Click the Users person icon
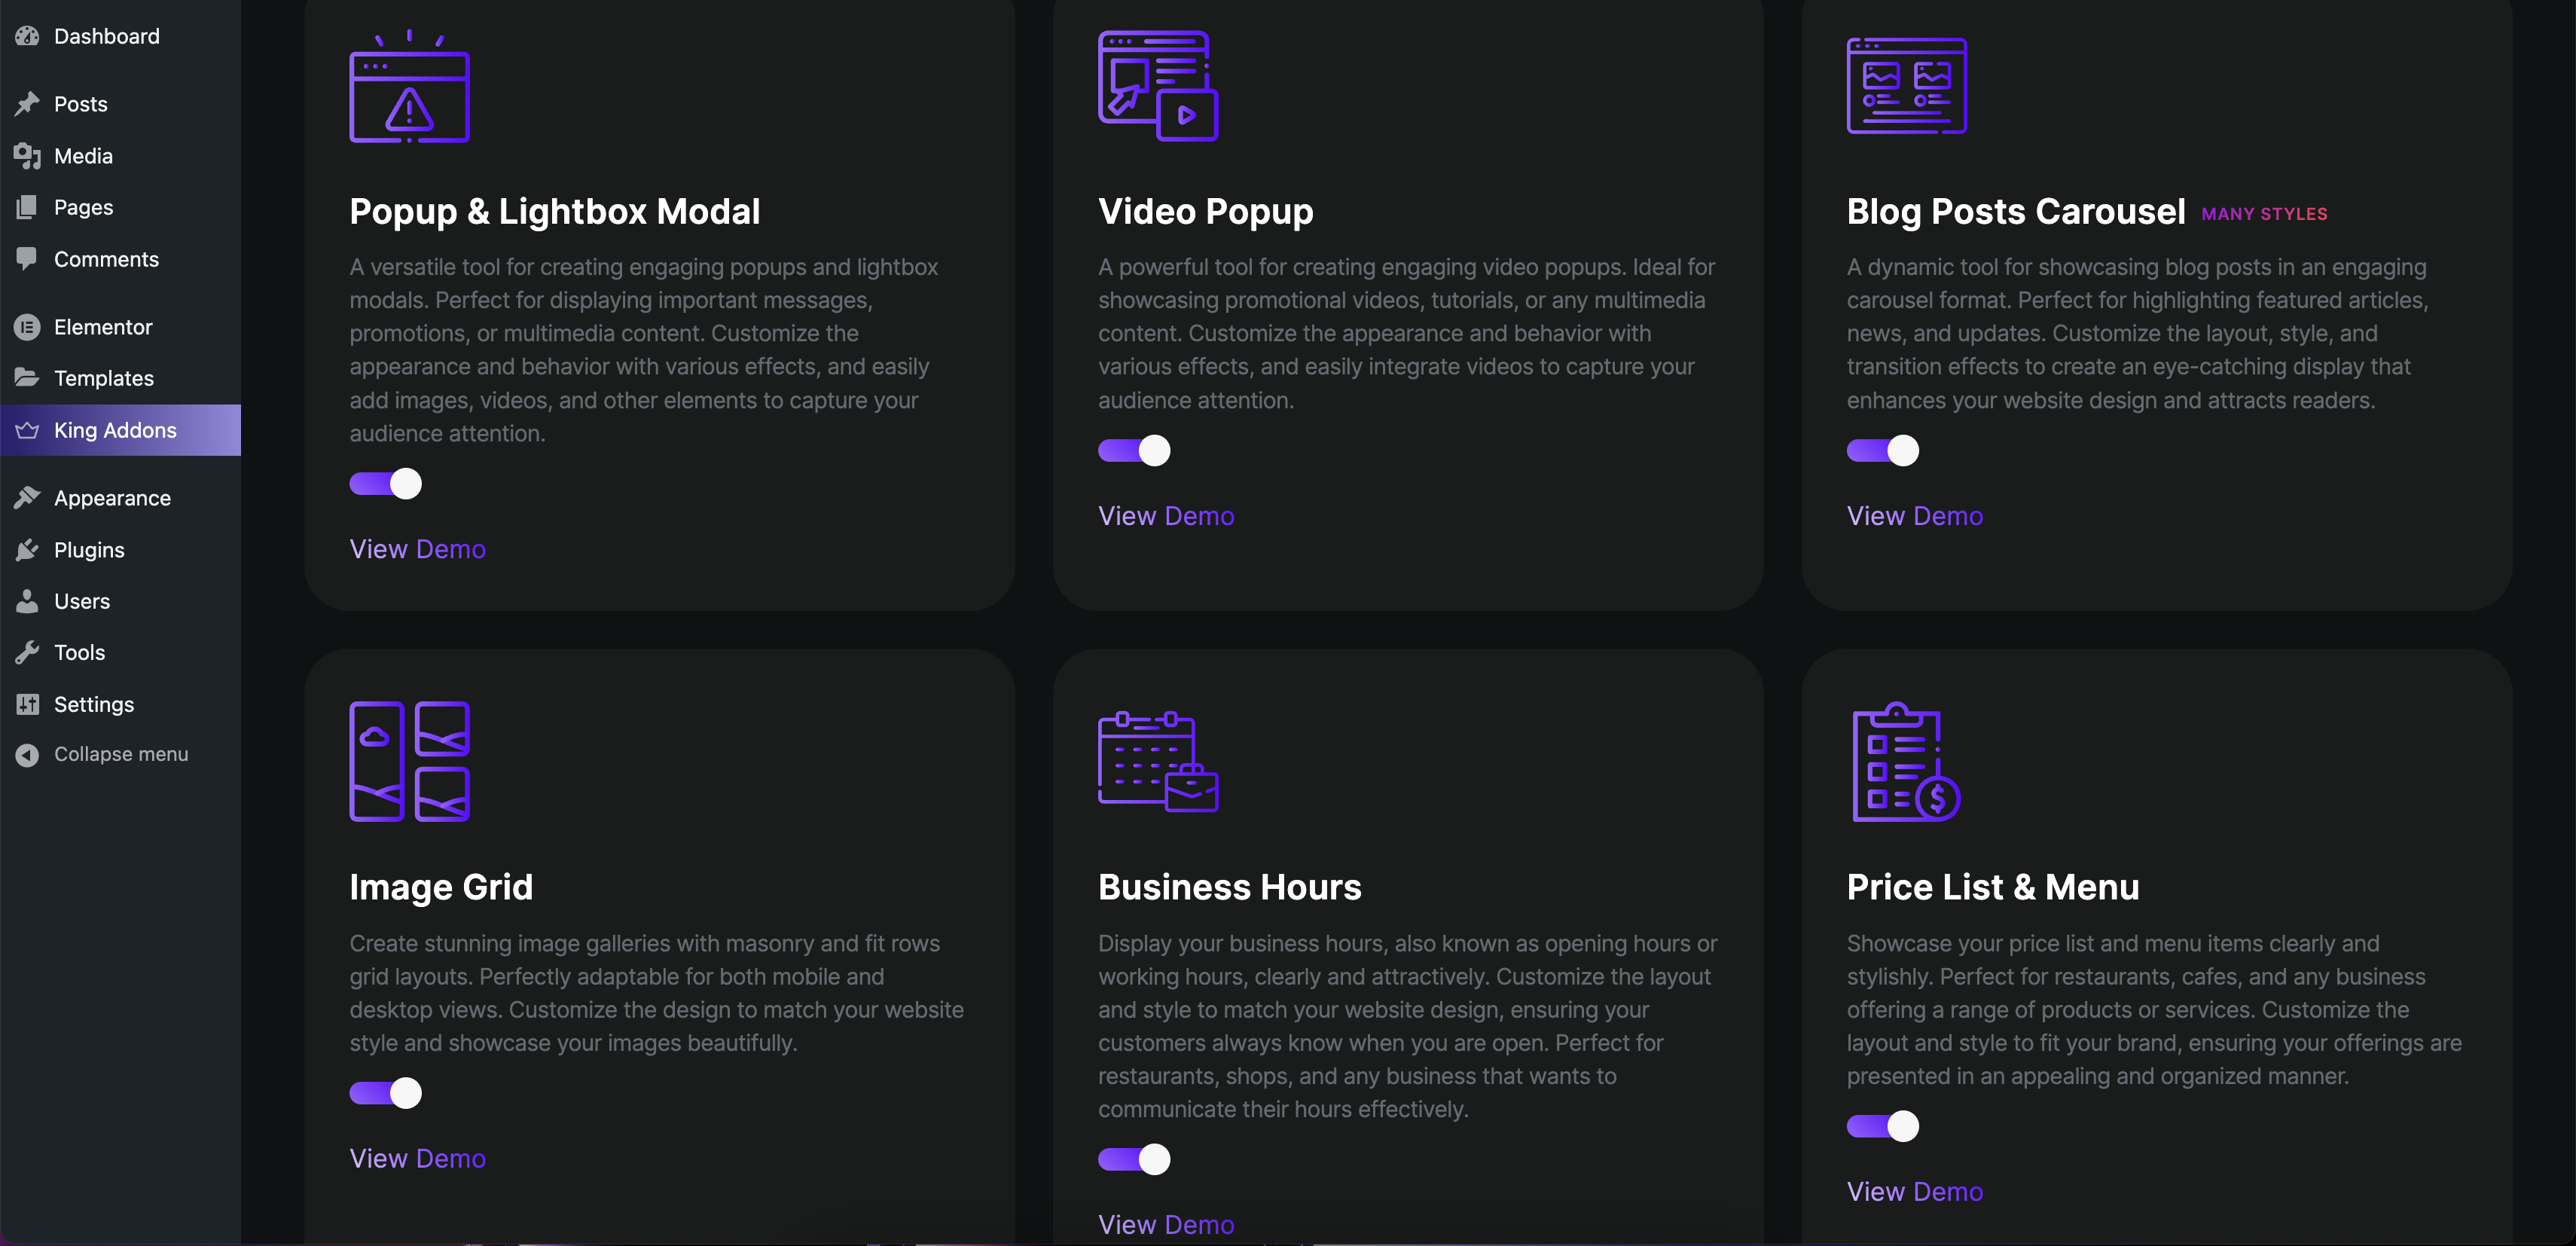 pyautogui.click(x=27, y=601)
